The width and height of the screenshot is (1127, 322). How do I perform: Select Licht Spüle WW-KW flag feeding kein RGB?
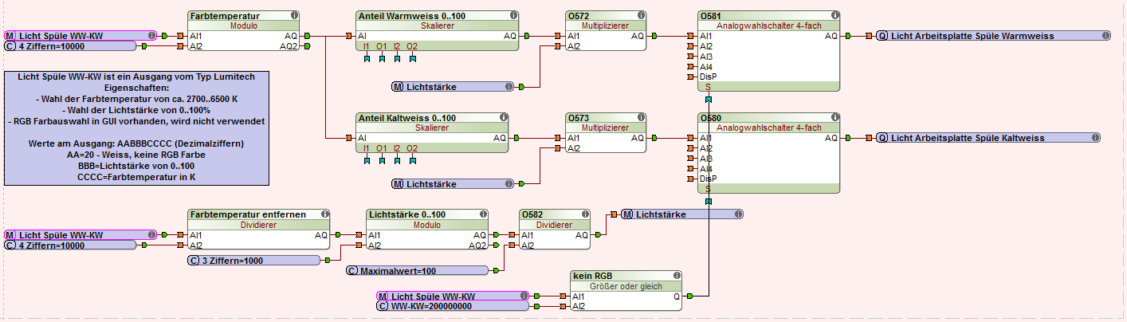(x=452, y=296)
